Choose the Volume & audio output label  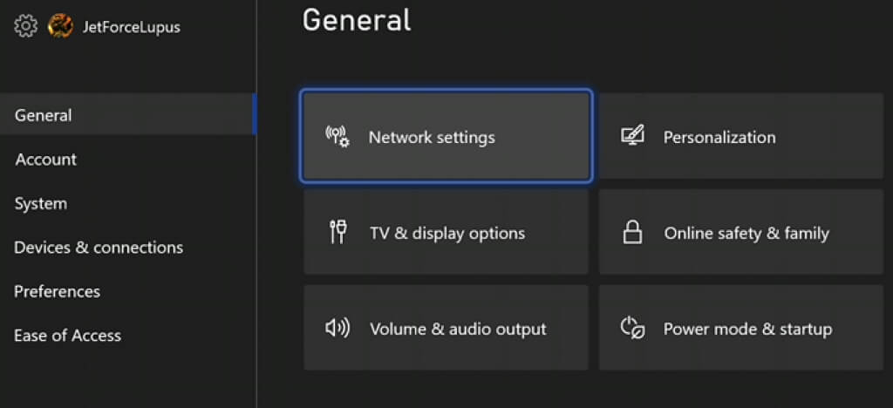tap(458, 329)
